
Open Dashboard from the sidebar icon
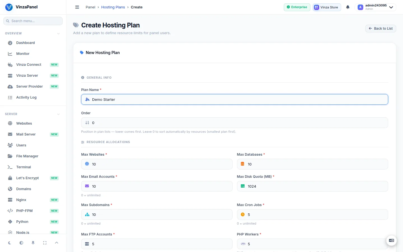coord(10,43)
